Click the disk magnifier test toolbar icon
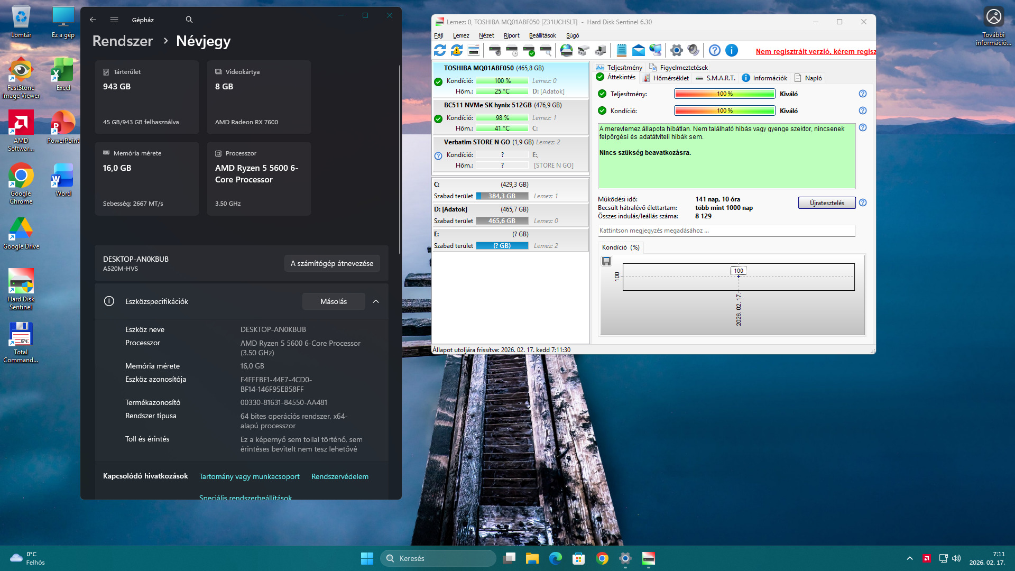1015x571 pixels. 546,50
